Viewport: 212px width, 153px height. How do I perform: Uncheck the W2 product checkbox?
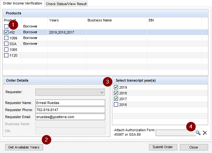click(x=6, y=32)
